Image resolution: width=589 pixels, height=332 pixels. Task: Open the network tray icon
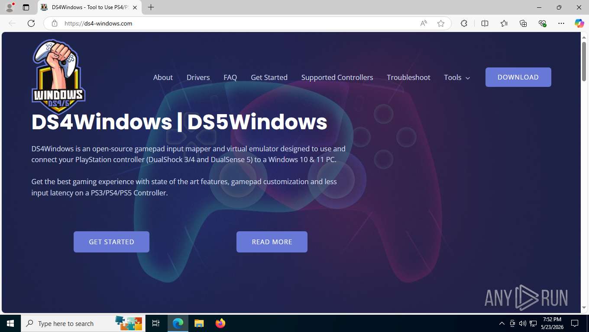pyautogui.click(x=533, y=323)
